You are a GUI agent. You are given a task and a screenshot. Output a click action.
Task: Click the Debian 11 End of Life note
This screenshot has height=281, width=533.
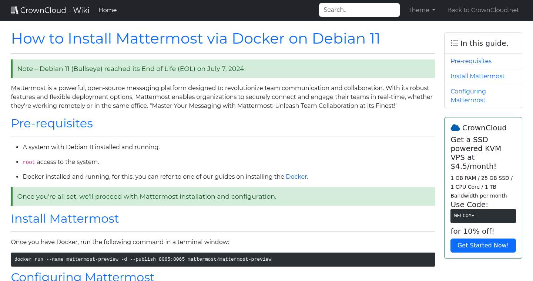pyautogui.click(x=223, y=69)
